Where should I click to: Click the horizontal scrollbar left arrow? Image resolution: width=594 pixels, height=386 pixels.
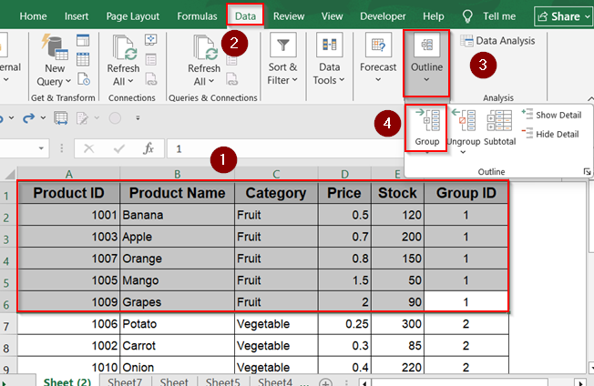(364, 383)
